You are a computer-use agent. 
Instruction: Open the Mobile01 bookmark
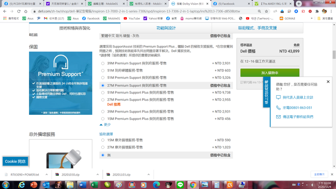click(x=112, y=18)
